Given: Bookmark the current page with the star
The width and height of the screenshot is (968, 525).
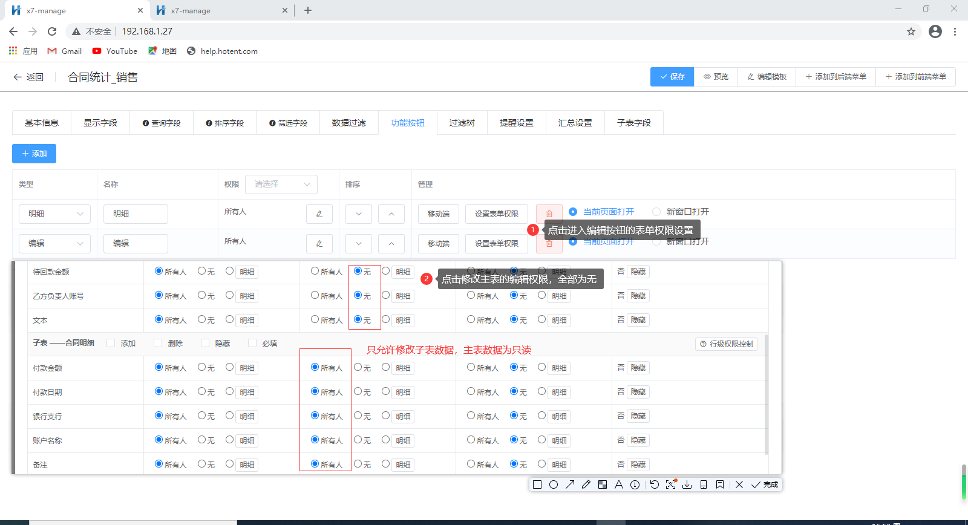Looking at the screenshot, I should pos(911,31).
